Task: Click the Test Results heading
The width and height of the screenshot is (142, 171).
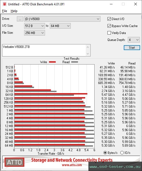Action: pos(72,59)
